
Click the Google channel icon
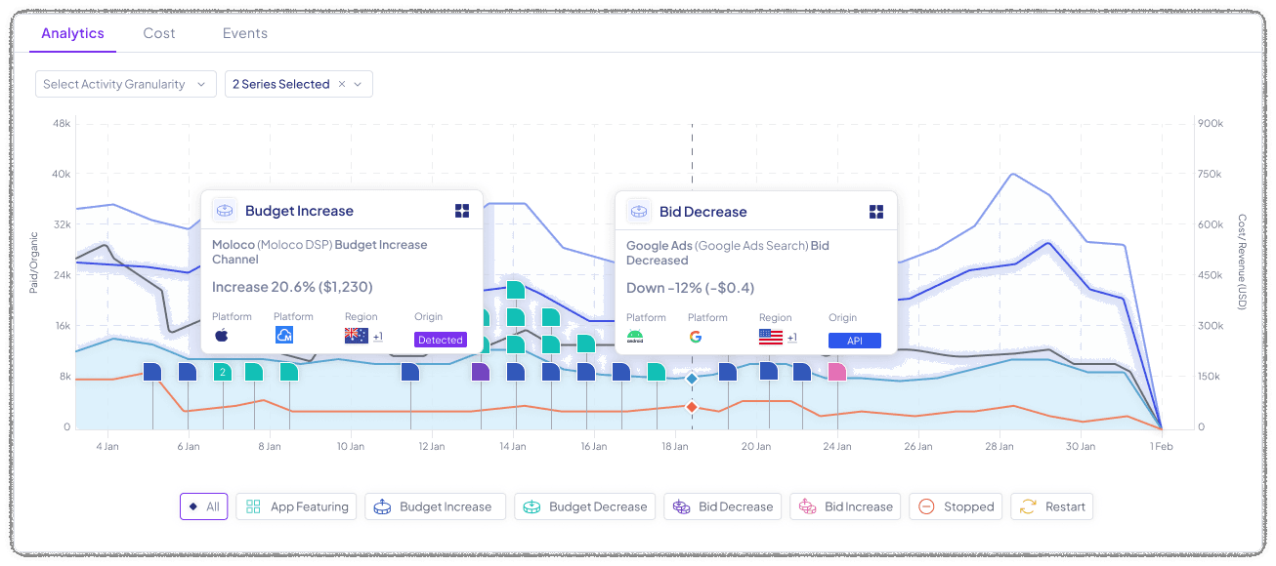tap(696, 337)
